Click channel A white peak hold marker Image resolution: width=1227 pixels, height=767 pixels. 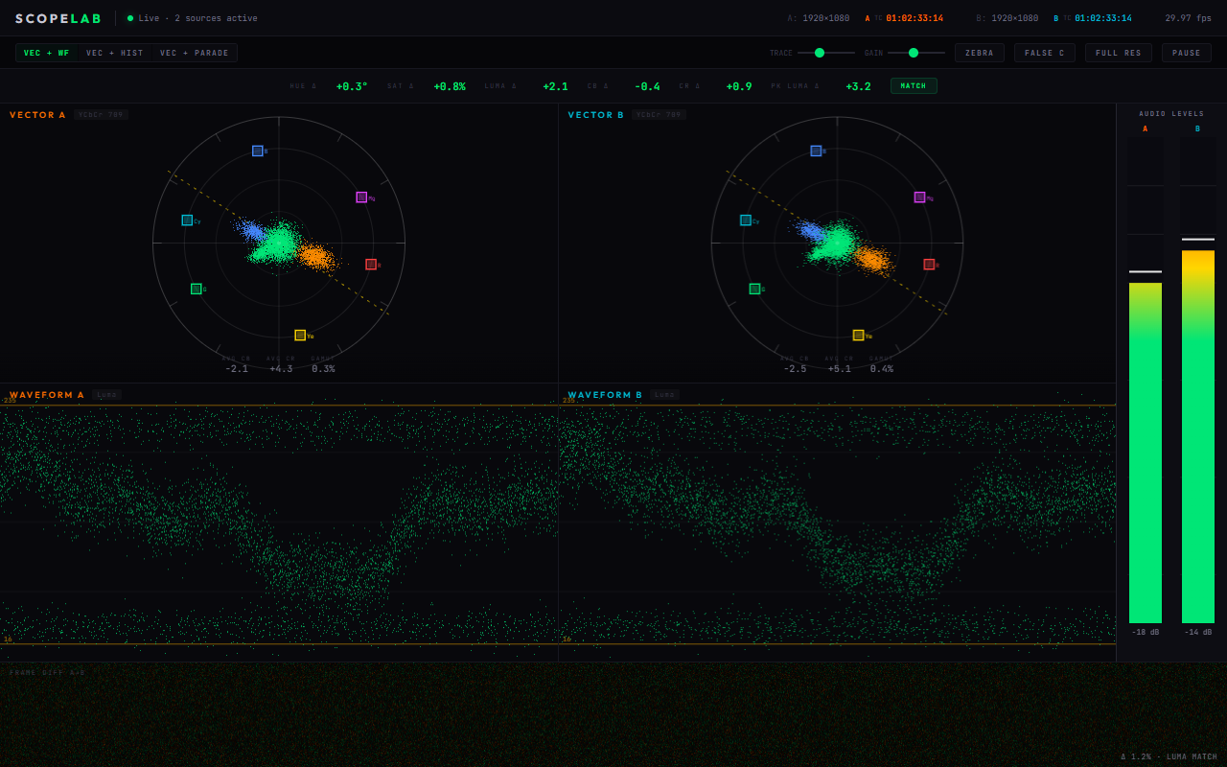tap(1146, 271)
